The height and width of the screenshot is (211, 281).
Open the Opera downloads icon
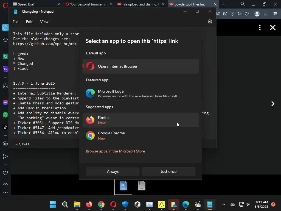(x=266, y=14)
